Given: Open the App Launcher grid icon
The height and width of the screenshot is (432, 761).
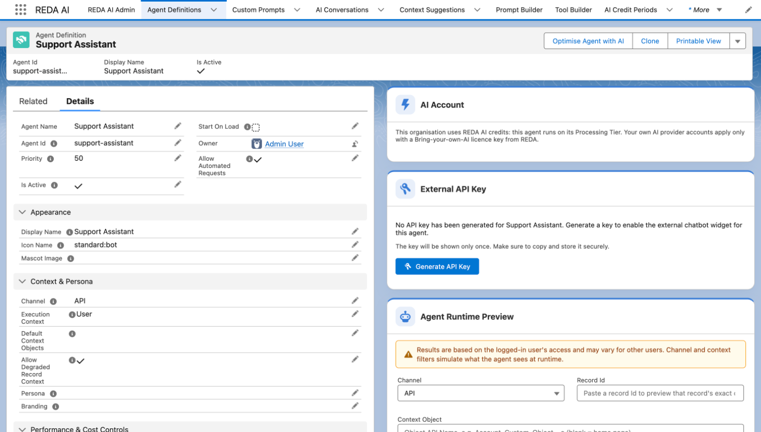Looking at the screenshot, I should 21,9.
